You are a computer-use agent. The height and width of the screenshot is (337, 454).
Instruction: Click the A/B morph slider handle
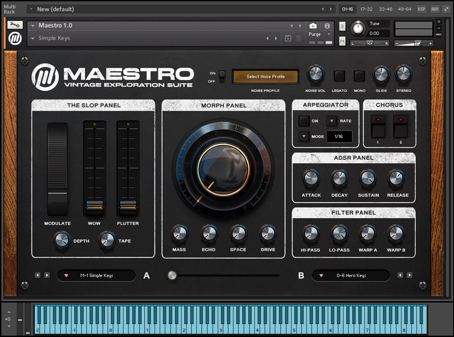click(172, 276)
